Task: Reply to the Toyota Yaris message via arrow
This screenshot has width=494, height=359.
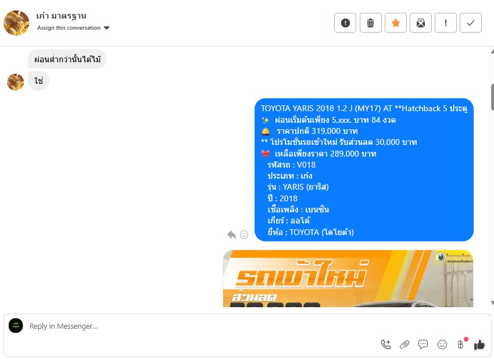Action: (x=231, y=234)
